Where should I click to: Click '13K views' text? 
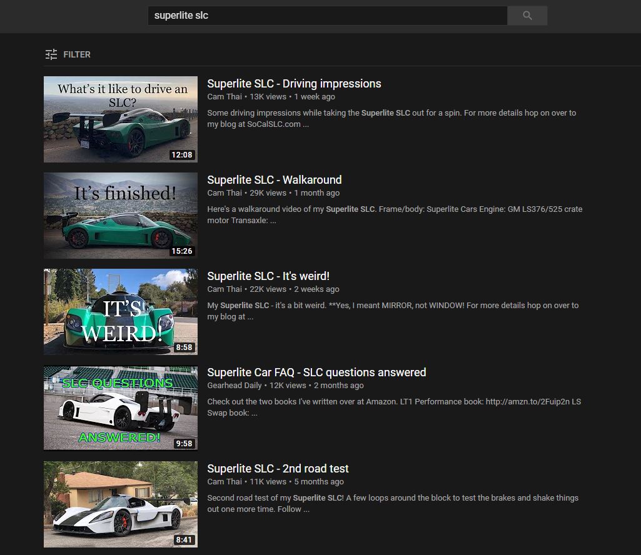268,96
